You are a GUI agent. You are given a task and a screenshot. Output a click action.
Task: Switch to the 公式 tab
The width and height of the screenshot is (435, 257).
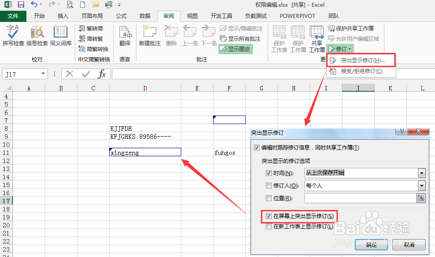121,16
